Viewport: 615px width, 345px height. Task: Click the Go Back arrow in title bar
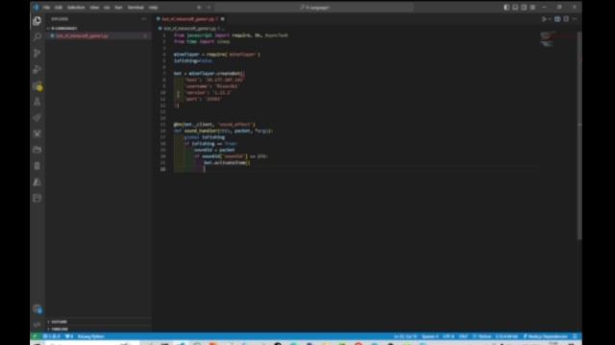(x=199, y=8)
